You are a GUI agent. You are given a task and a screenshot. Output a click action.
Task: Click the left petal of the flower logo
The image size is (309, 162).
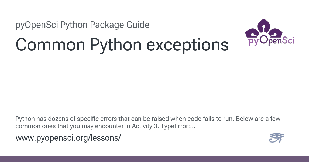[x=252, y=33]
